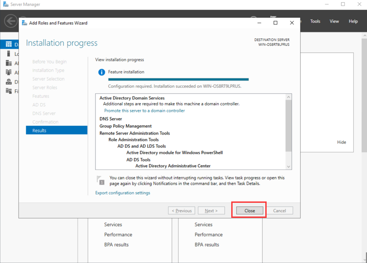The image size is (367, 263).
Task: Click Export configuration settings link
Action: 122,193
